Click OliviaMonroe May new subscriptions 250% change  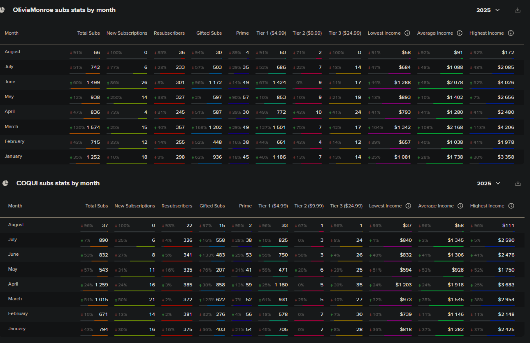coord(114,98)
